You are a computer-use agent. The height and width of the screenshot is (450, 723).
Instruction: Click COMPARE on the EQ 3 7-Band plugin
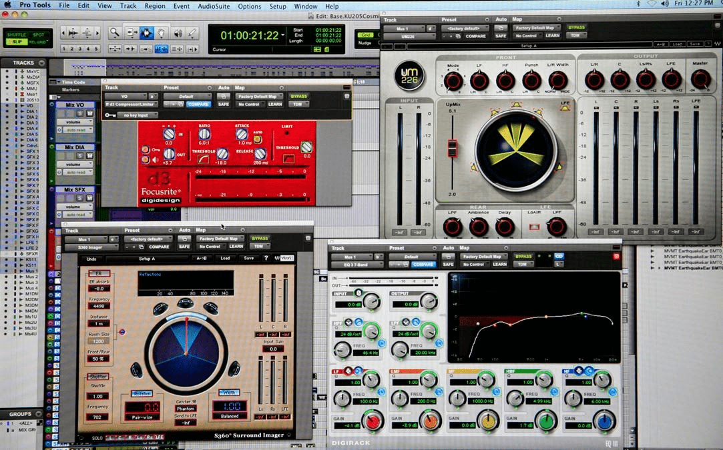click(x=423, y=265)
